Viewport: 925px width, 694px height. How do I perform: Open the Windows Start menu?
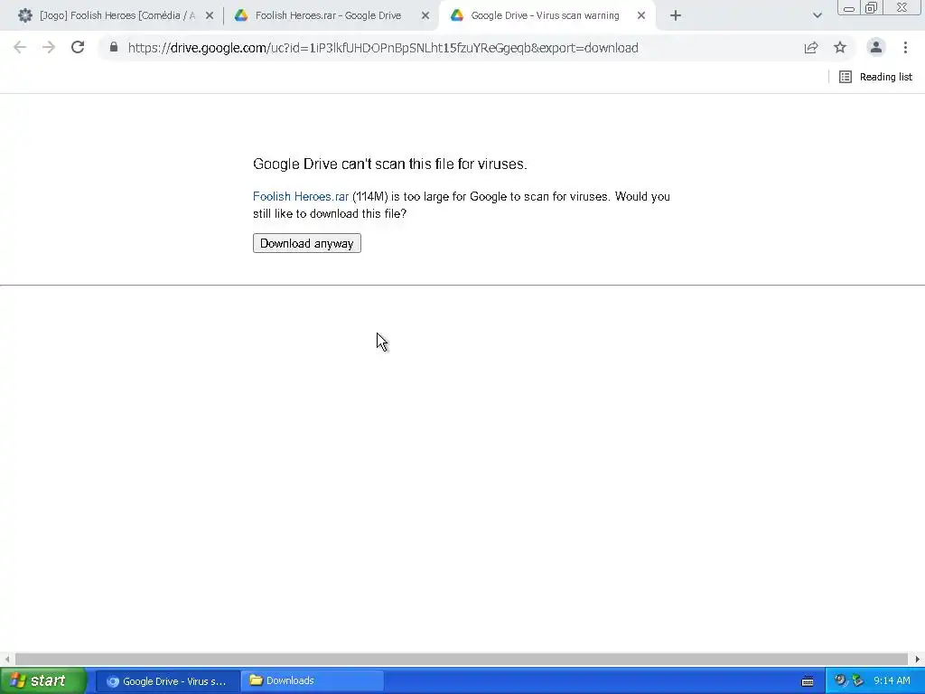[42, 680]
